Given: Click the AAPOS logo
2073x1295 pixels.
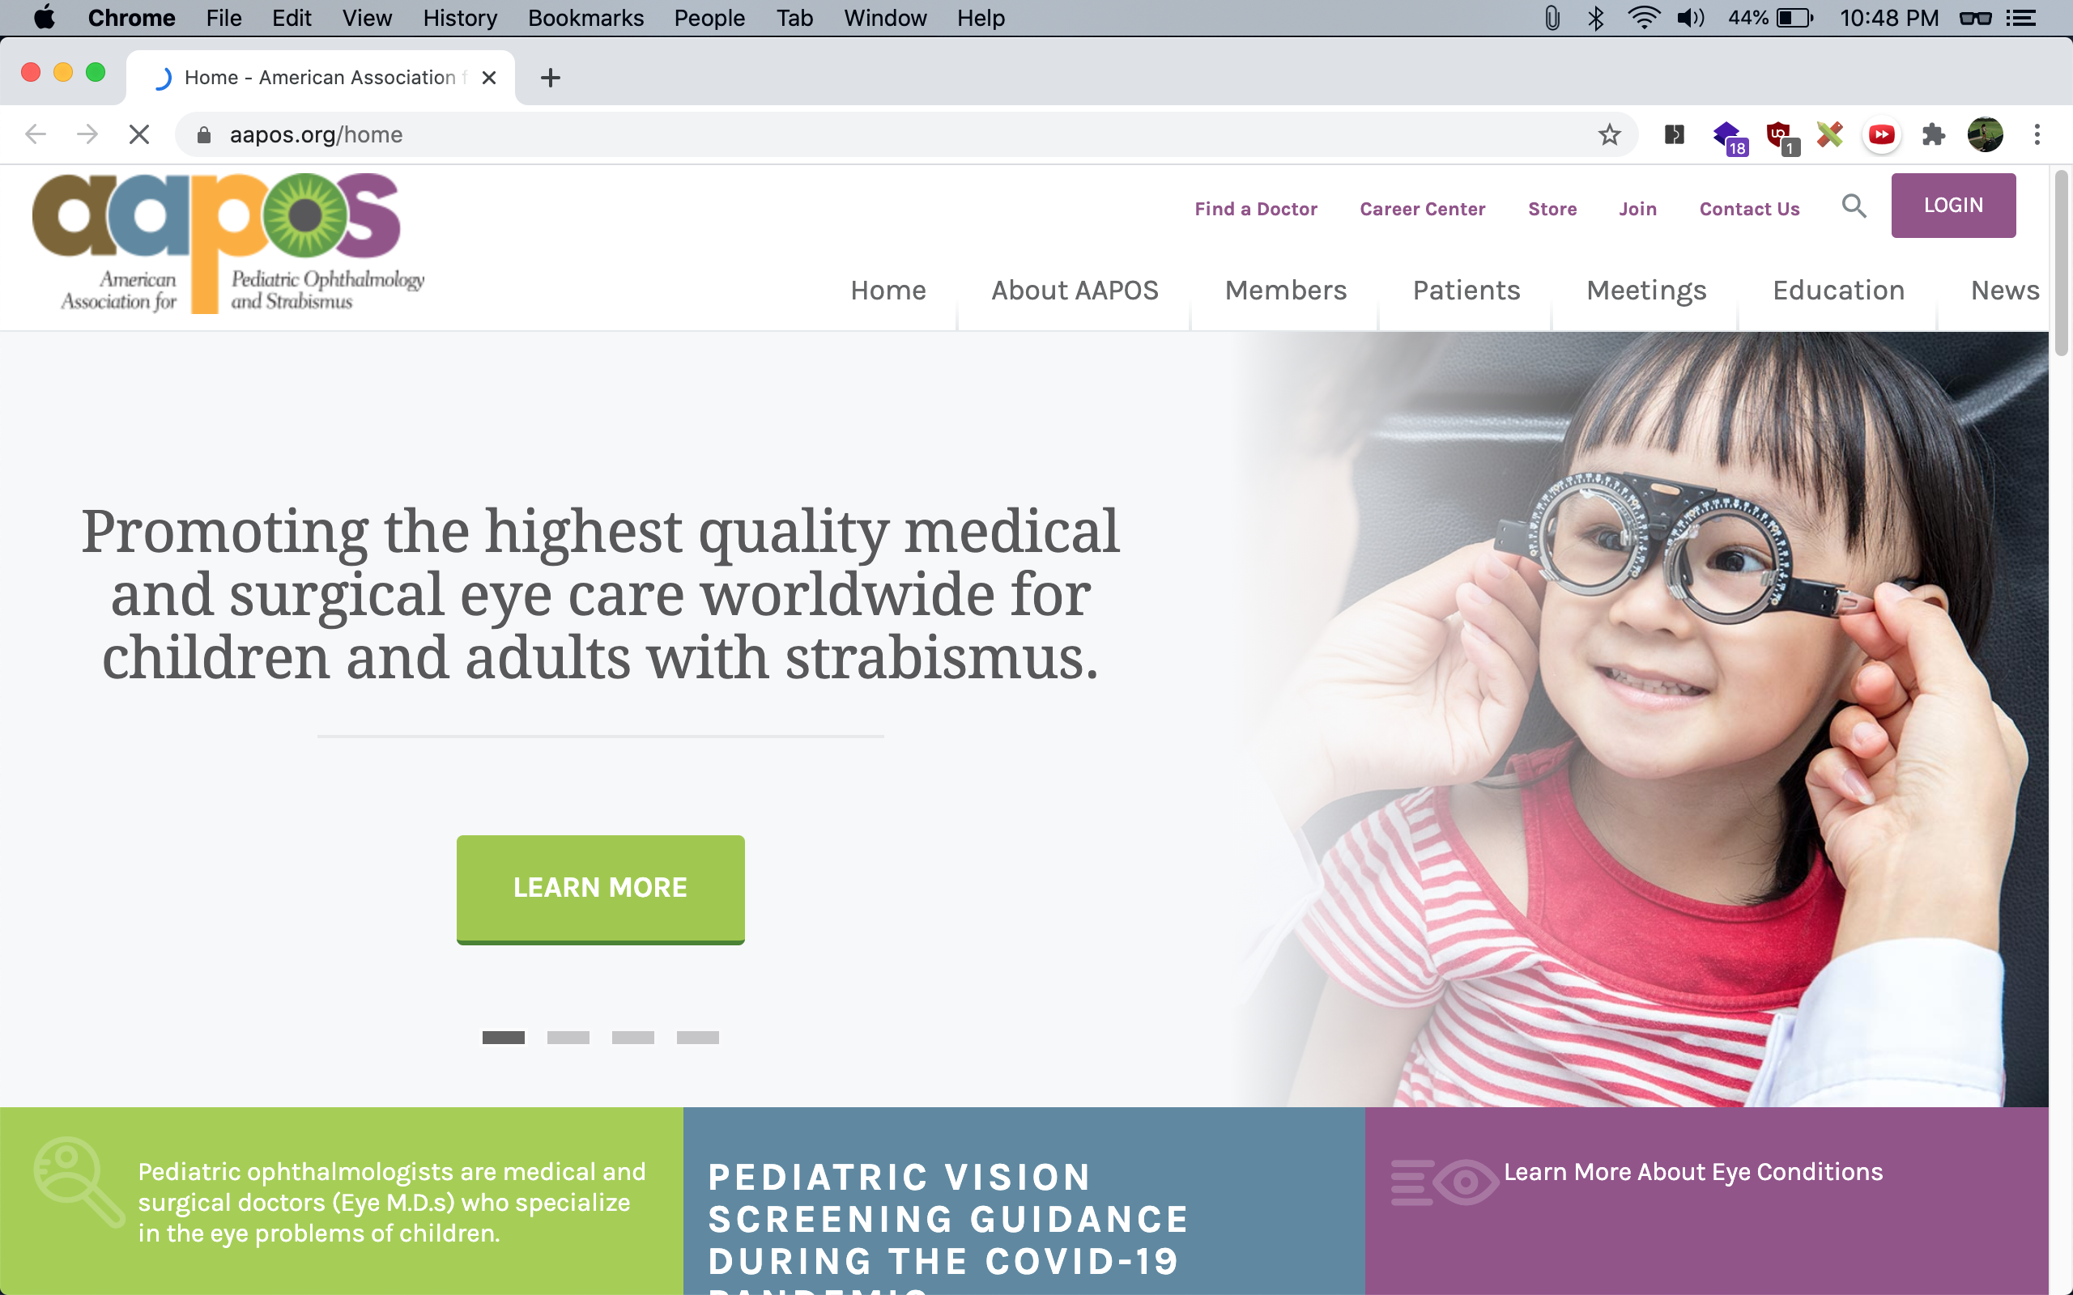Looking at the screenshot, I should [x=228, y=244].
